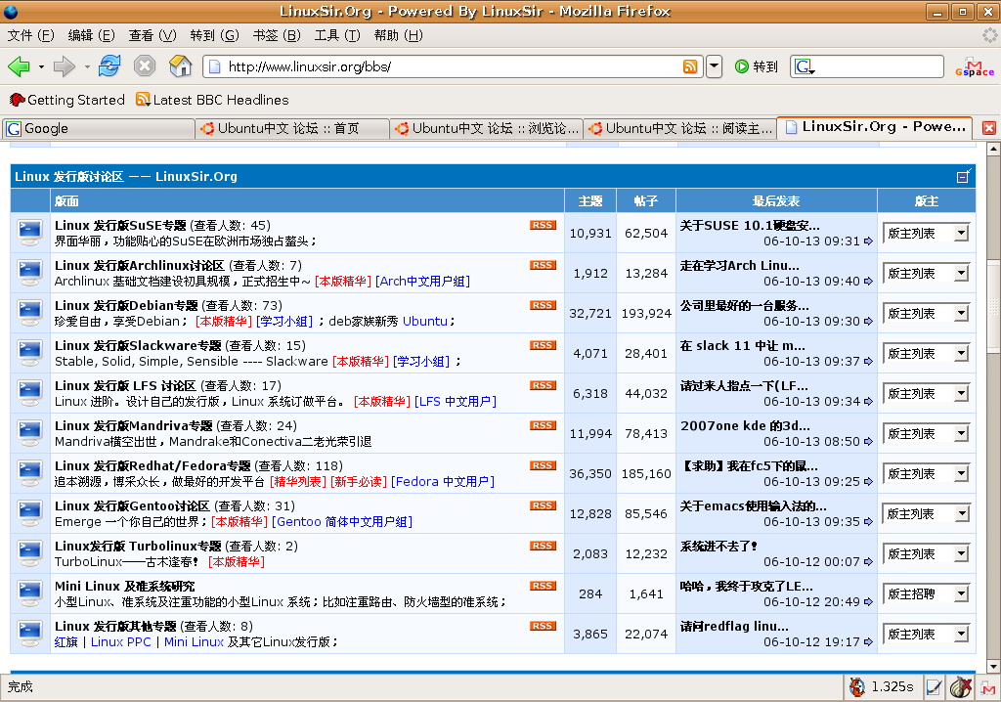Click RSS badge for Debian专题 forum
Screen dimensions: 1001x702
click(x=543, y=305)
